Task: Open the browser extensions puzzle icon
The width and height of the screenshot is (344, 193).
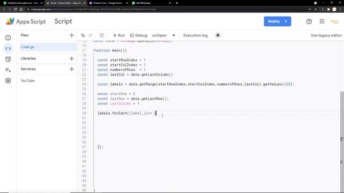Action: click(x=328, y=10)
